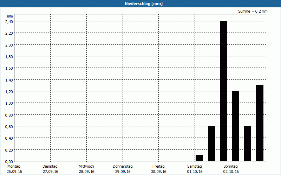Click the Mittwoch 28.09.16 axis label
Screen dimensions: 281x175
tap(86, 169)
